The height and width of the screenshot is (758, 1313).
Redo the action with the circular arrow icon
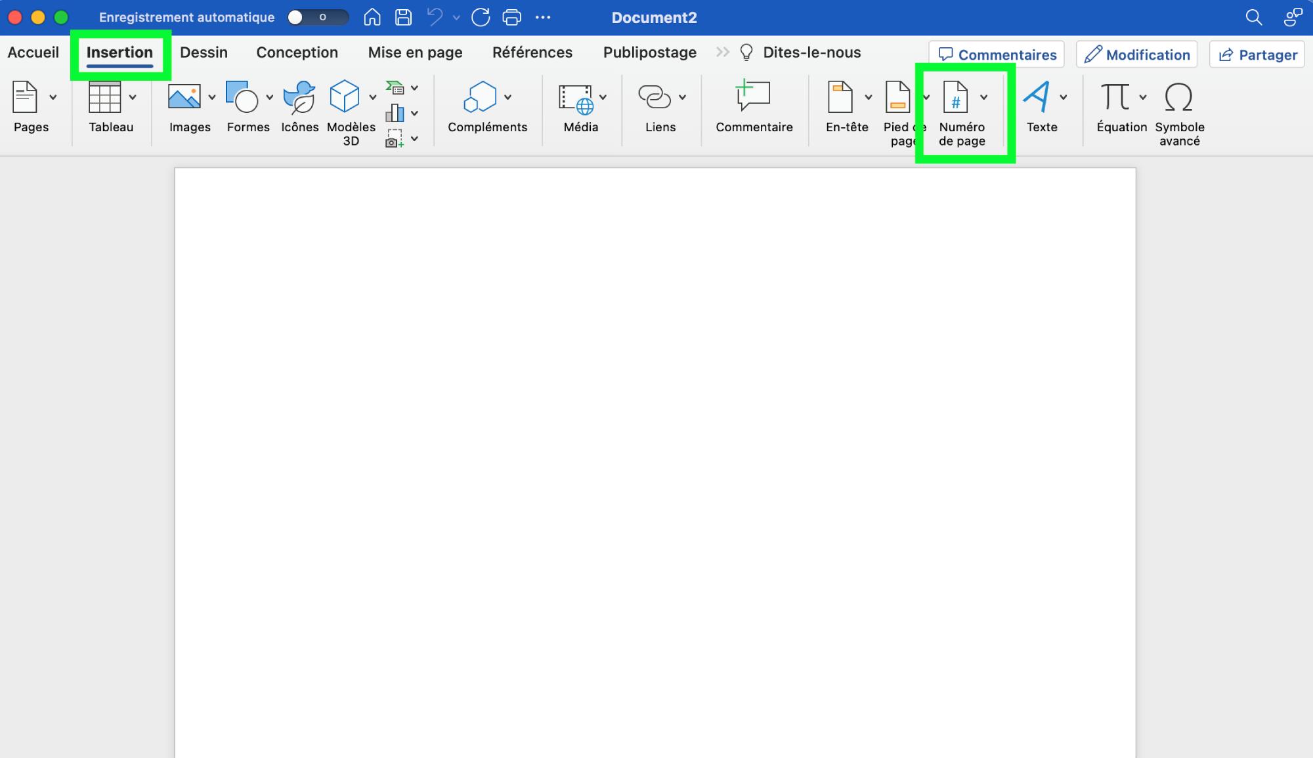tap(481, 17)
